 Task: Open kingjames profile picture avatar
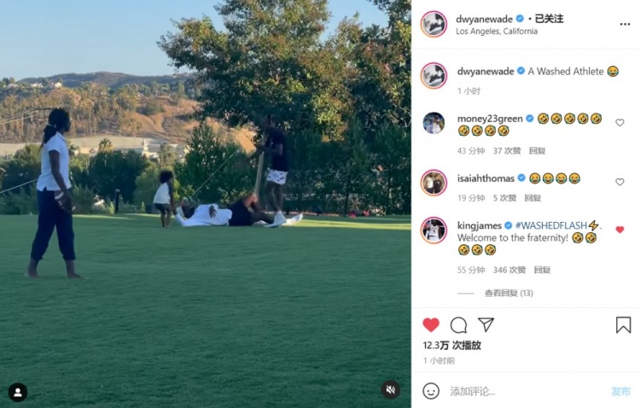[x=433, y=230]
